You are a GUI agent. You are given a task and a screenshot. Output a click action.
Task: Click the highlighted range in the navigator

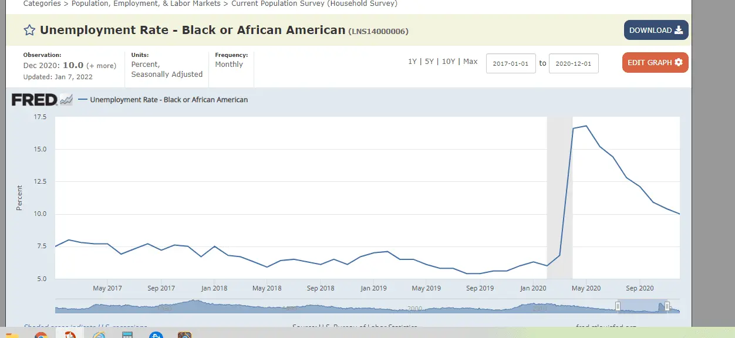642,306
